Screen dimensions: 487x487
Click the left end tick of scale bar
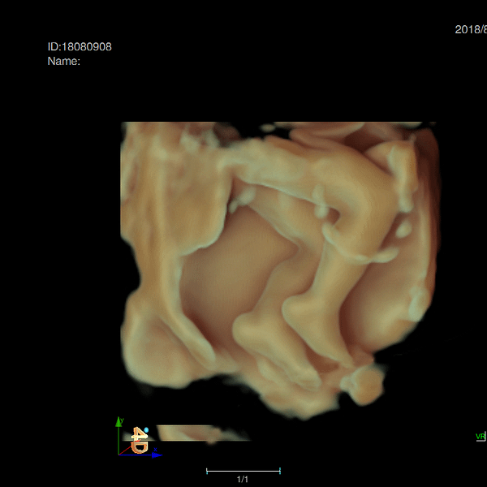pos(207,471)
